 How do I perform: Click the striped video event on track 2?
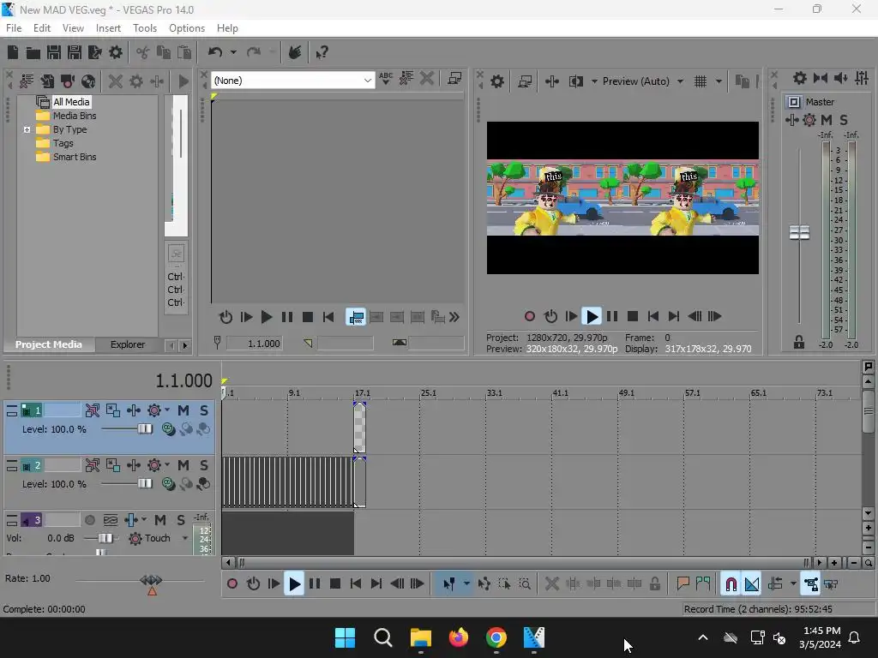click(288, 482)
